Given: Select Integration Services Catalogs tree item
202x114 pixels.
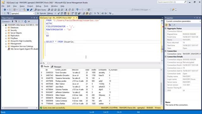Looking at the screenshot, I should coord(22,46).
